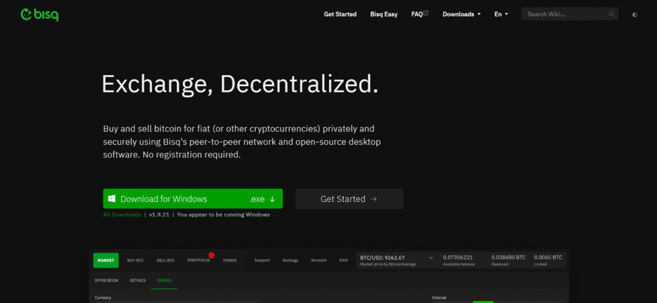Switch to the BUY BTC tab
This screenshot has height=303, width=657.
(x=135, y=261)
